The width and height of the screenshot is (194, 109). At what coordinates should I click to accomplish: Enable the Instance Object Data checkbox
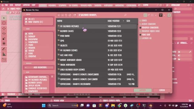pyautogui.click(x=140, y=31)
